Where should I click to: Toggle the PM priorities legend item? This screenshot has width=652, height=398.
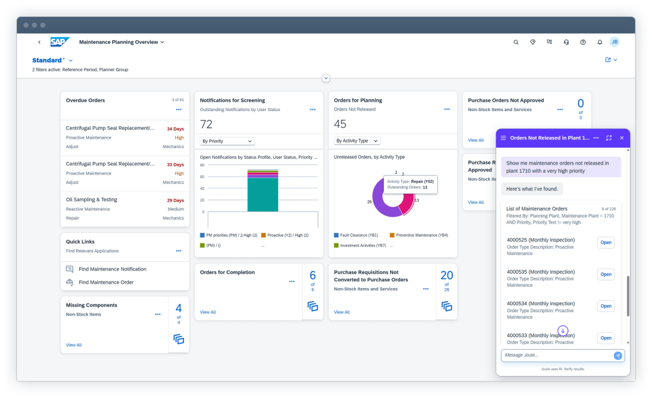(231, 235)
